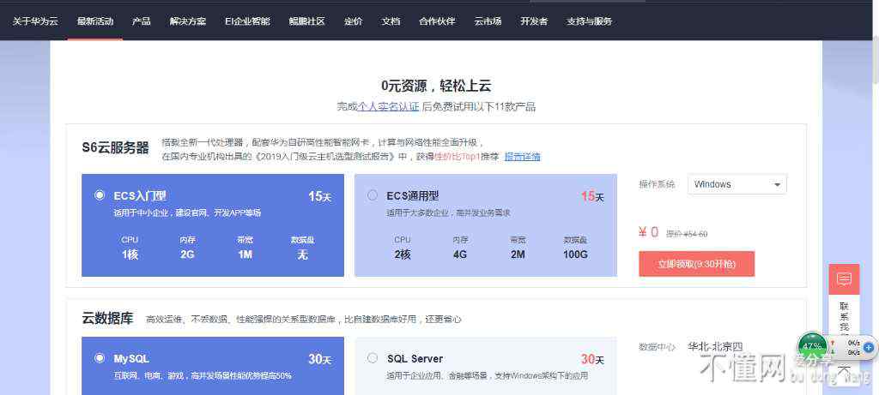Viewport: 879px width, 395px height.
Task: Open 云市场 menu
Action: click(488, 21)
